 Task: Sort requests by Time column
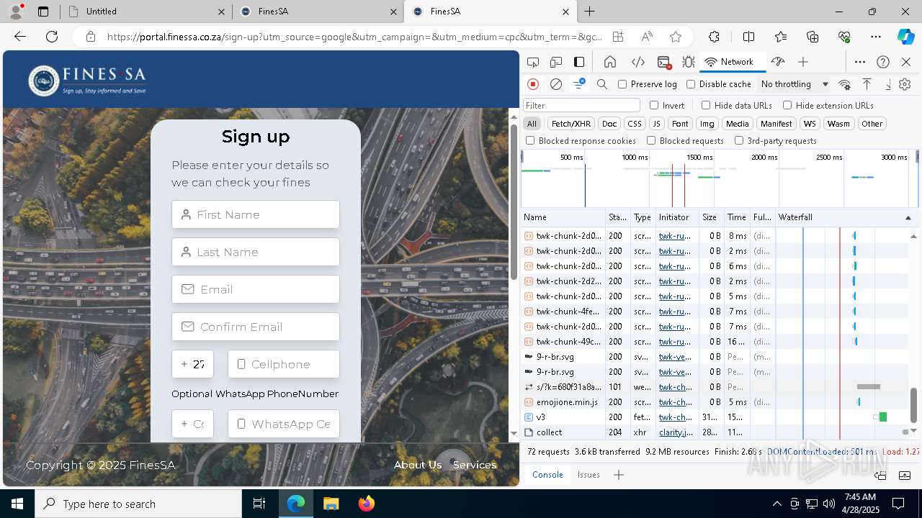pyautogui.click(x=736, y=217)
